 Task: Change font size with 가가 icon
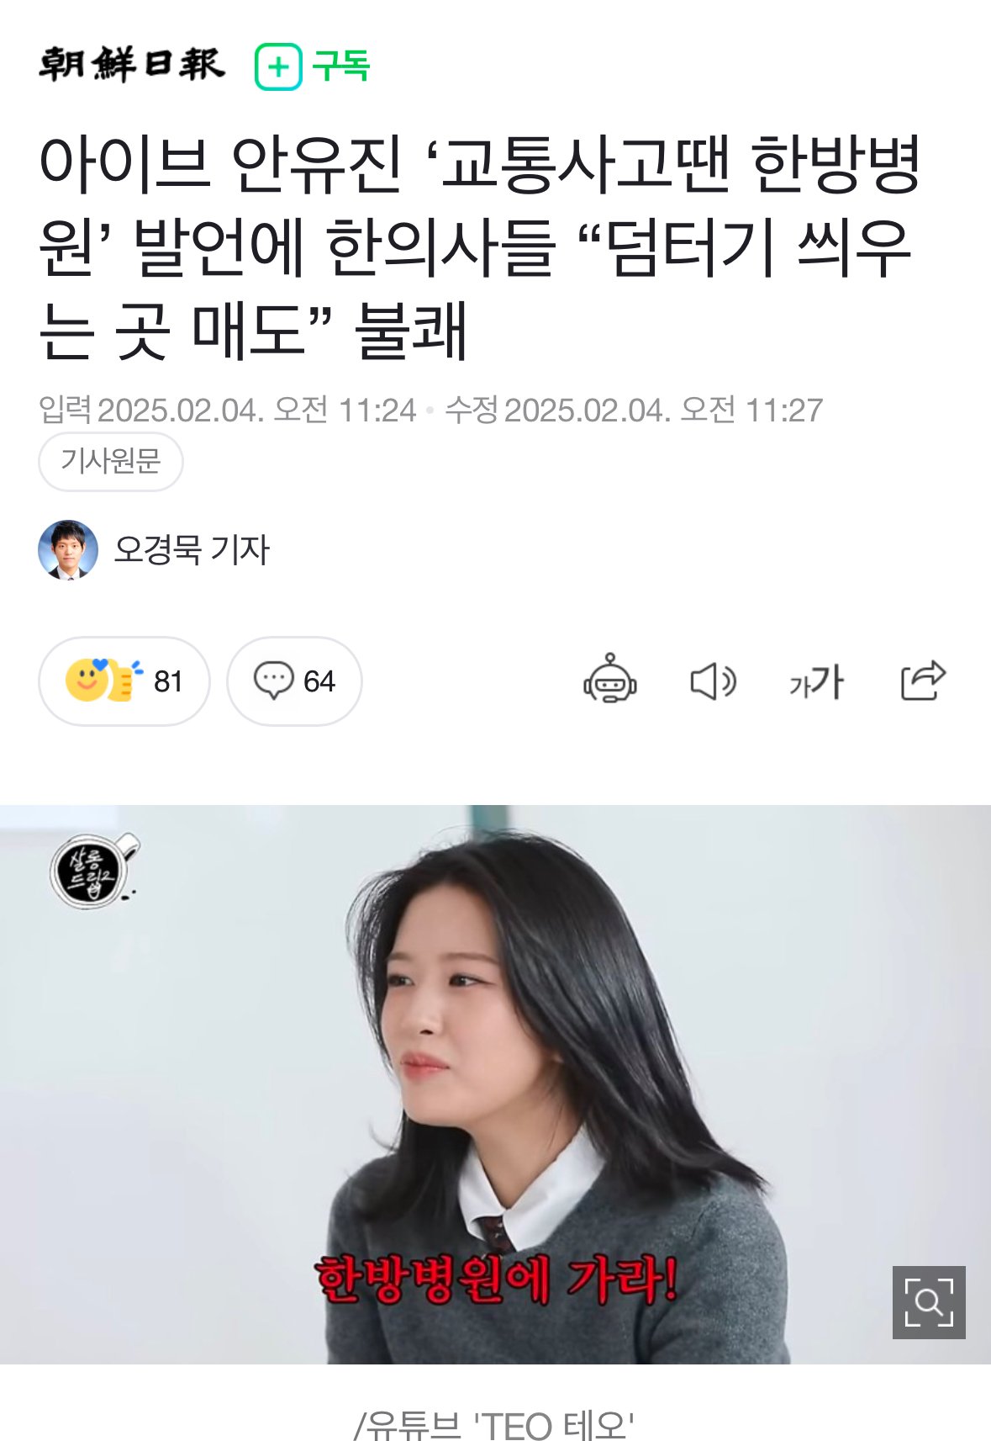click(x=815, y=681)
